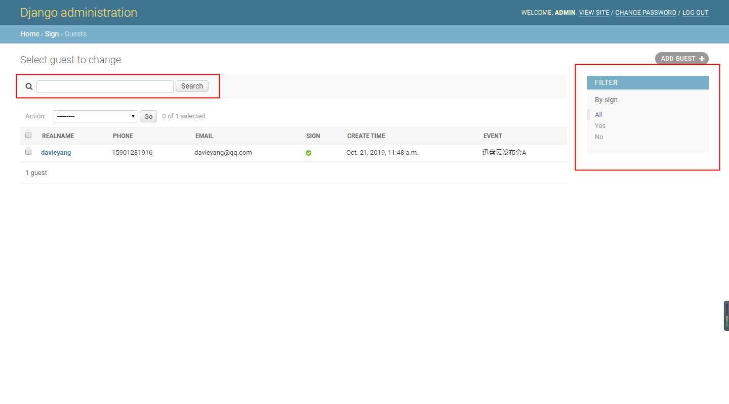Viewport: 729px width, 404px height.
Task: Filter by sign: No
Action: coord(599,137)
